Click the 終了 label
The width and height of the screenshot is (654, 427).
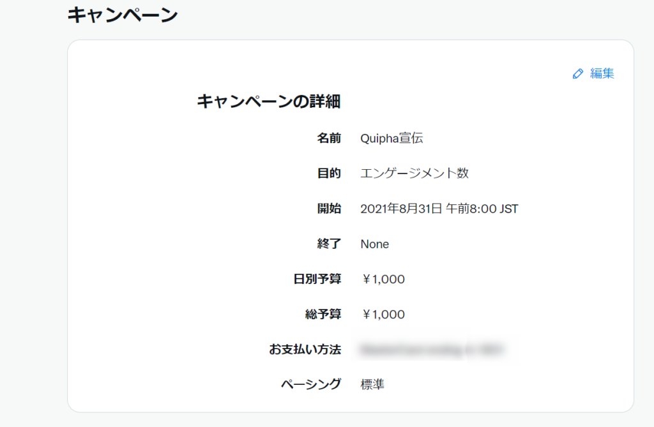click(x=329, y=244)
